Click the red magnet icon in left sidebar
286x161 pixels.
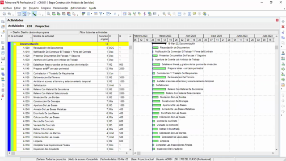point(3,95)
